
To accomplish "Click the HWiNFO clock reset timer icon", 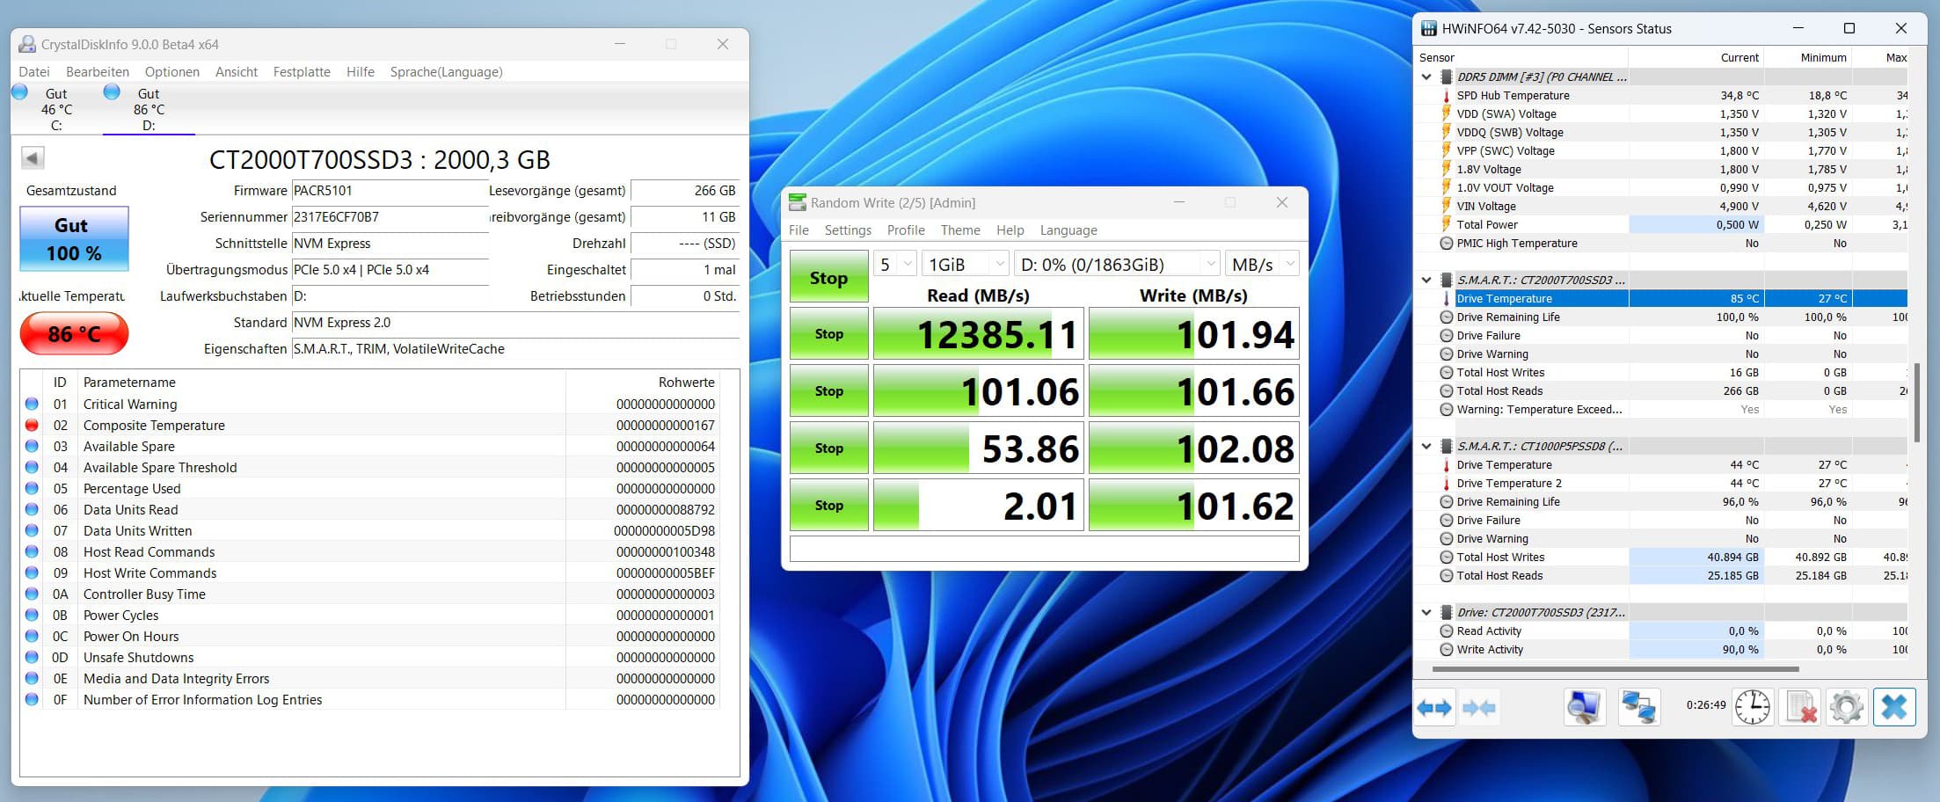I will (1752, 707).
